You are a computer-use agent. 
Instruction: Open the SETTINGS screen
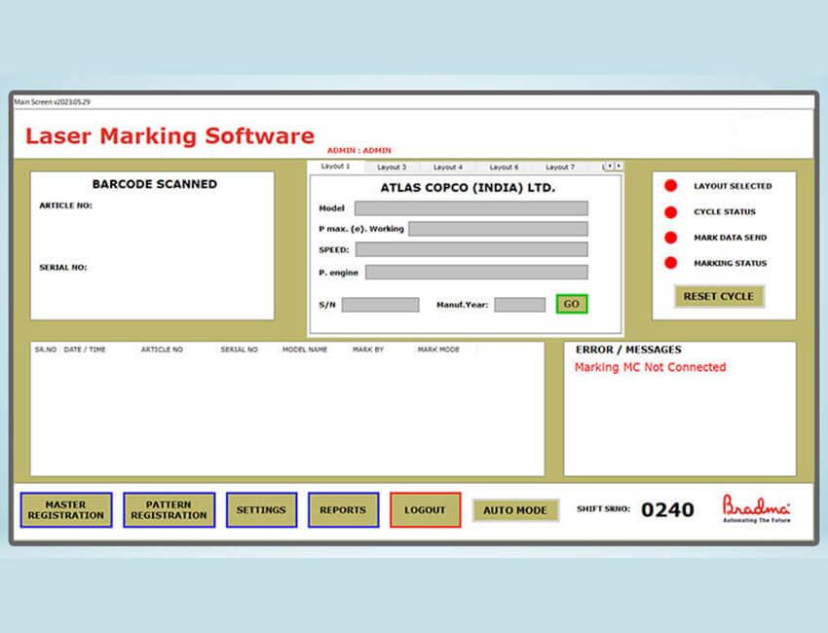point(261,509)
